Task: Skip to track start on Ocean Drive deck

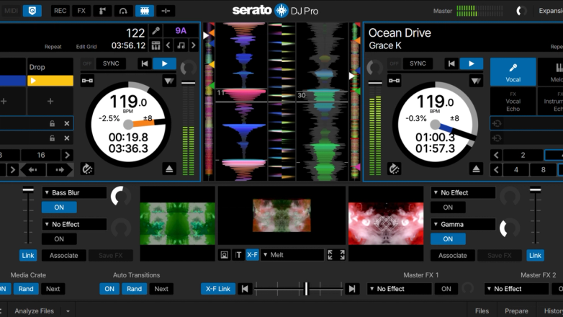Action: [x=451, y=63]
